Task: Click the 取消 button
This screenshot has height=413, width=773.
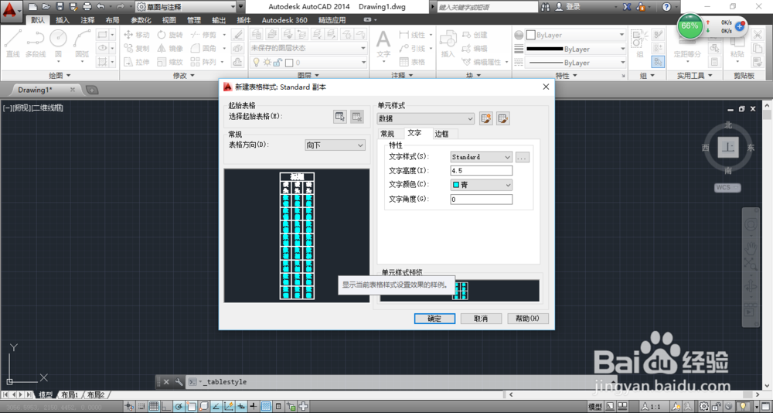Action: [x=481, y=319]
